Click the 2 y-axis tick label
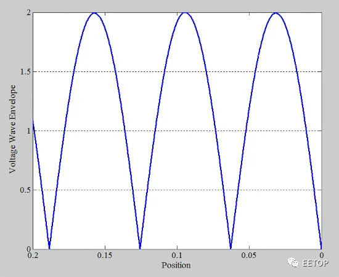The image size is (339, 277). point(29,13)
